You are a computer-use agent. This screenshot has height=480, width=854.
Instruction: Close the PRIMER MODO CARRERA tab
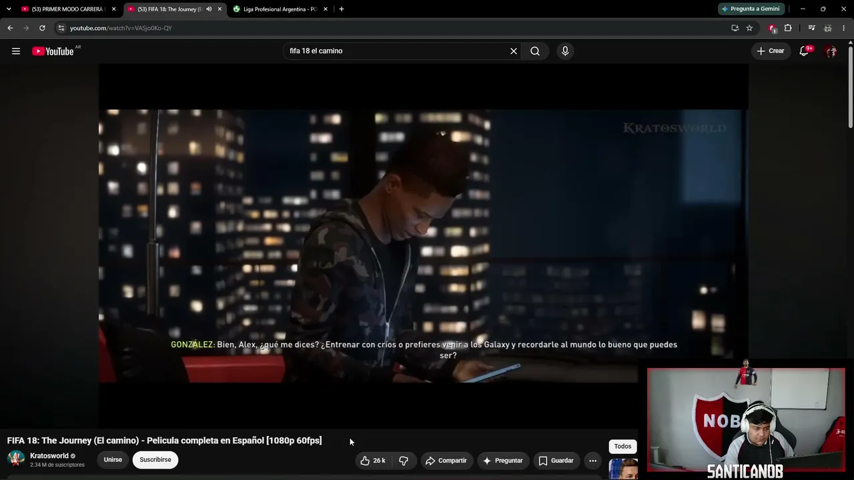(114, 9)
